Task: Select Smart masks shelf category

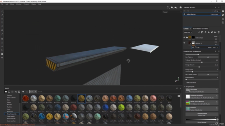Action: [x=11, y=116]
